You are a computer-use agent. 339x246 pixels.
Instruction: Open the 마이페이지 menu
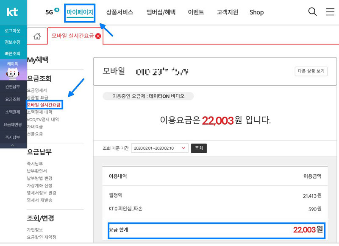click(80, 12)
